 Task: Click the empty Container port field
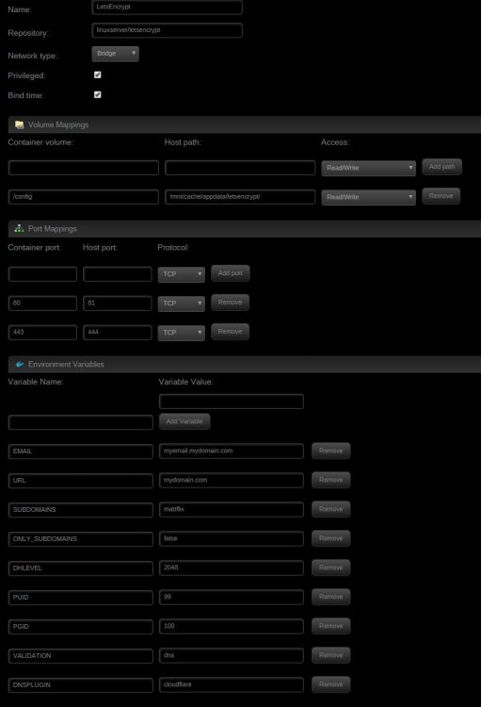(x=42, y=274)
